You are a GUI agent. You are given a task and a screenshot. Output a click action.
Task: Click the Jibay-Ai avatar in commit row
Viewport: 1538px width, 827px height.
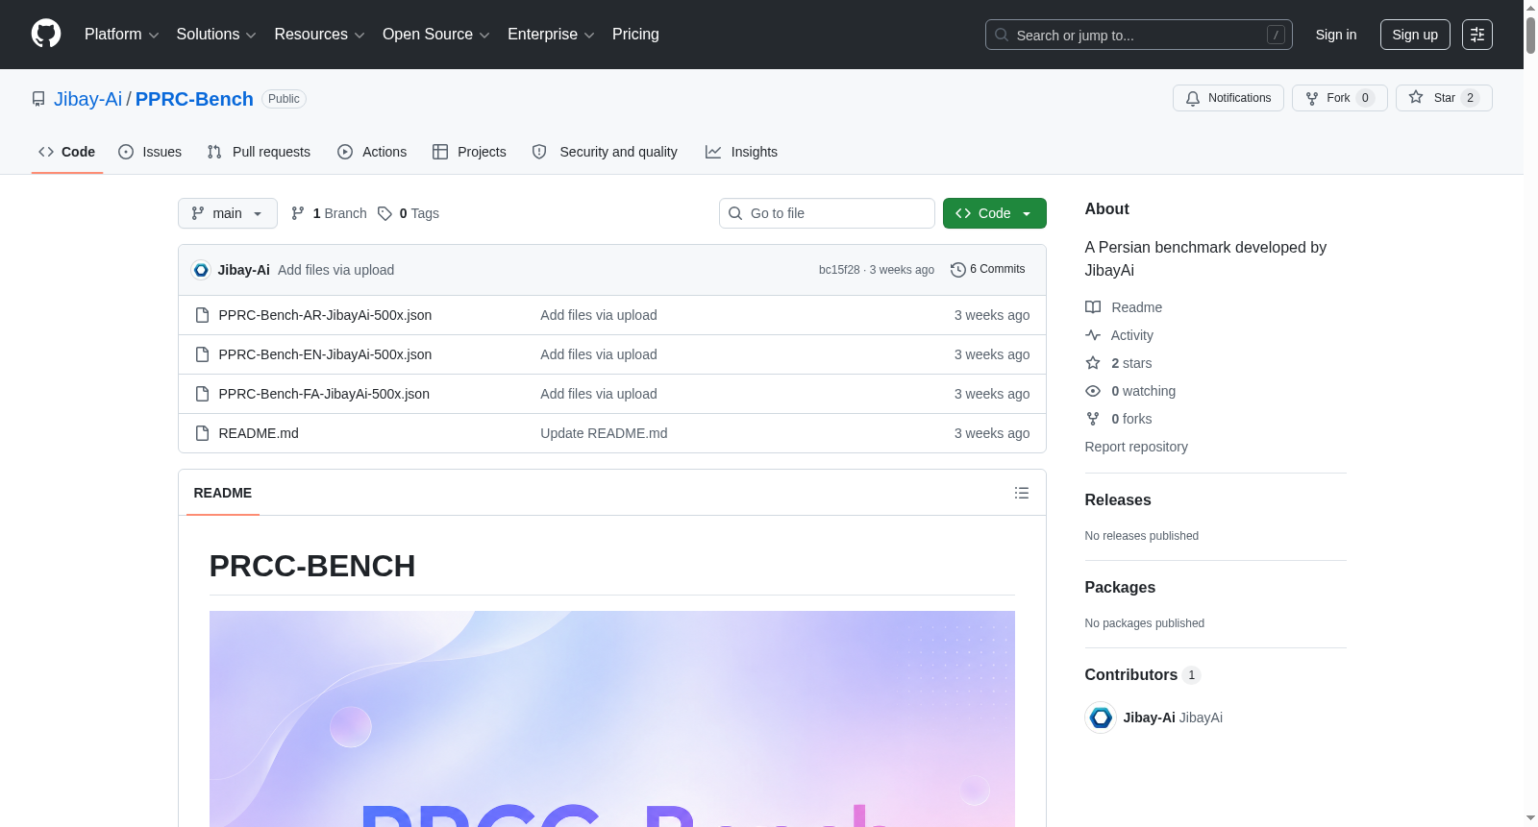pyautogui.click(x=201, y=270)
